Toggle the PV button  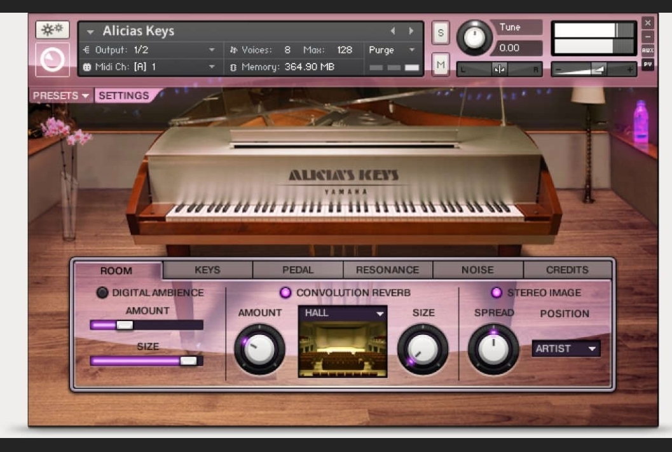click(x=648, y=64)
